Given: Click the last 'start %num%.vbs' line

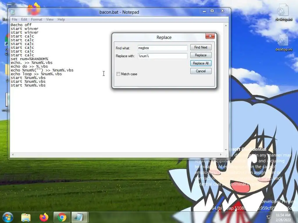Looking at the screenshot, I should [x=28, y=85].
